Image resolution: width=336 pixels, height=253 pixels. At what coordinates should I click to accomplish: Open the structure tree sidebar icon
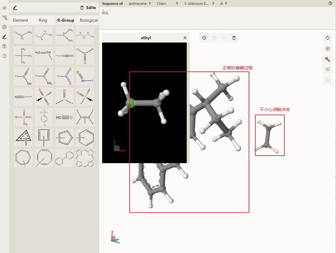(4, 17)
